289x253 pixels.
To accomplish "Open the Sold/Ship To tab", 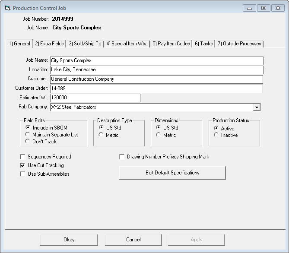I will point(85,44).
